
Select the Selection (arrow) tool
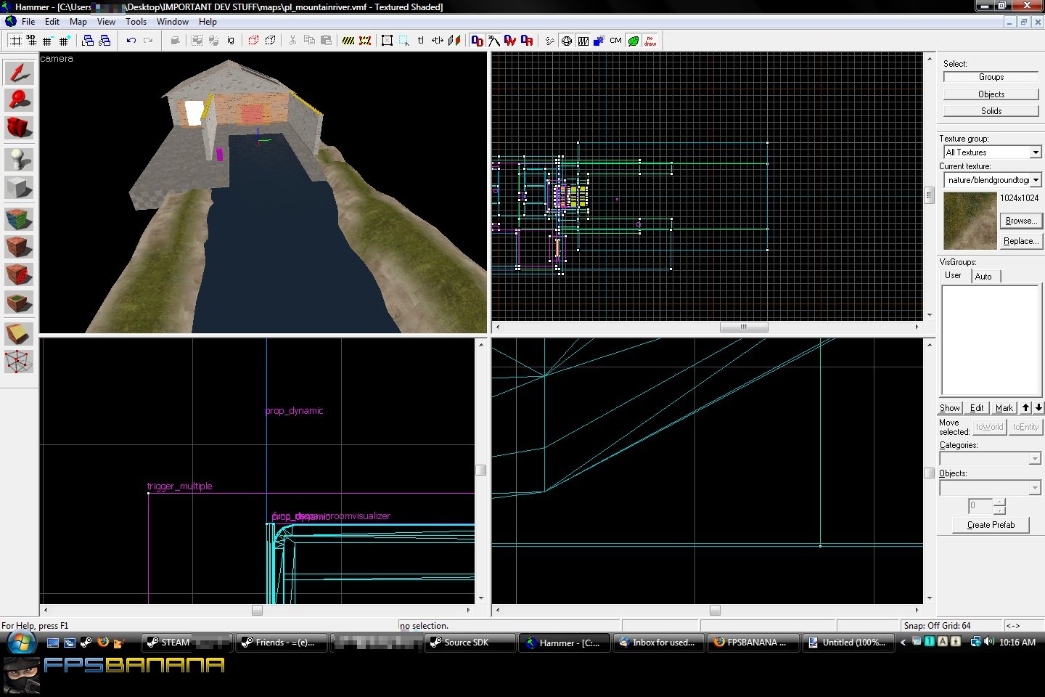point(20,73)
